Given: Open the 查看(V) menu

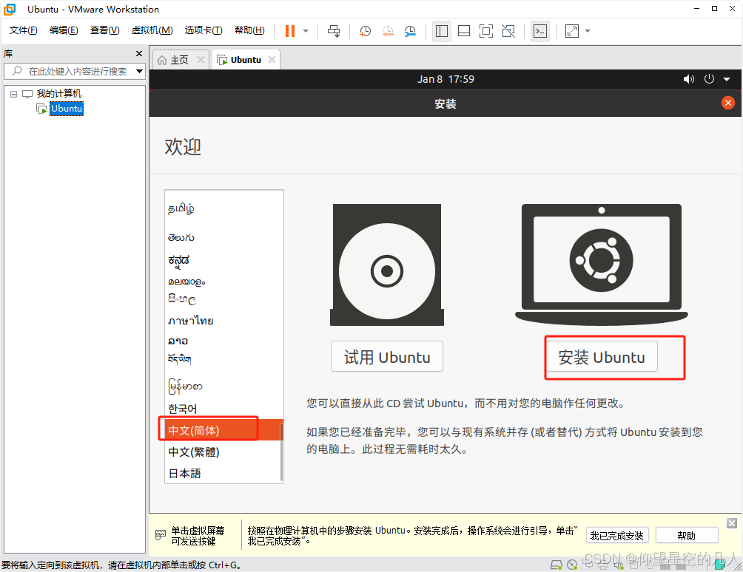Looking at the screenshot, I should click(x=105, y=30).
